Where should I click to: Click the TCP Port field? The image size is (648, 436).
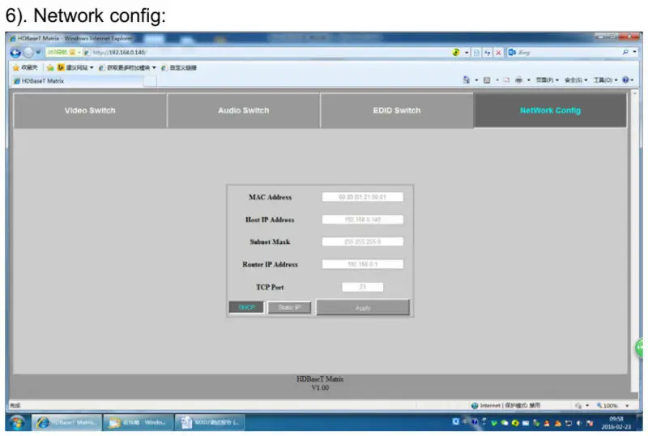(x=362, y=287)
